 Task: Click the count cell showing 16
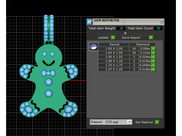134,49
